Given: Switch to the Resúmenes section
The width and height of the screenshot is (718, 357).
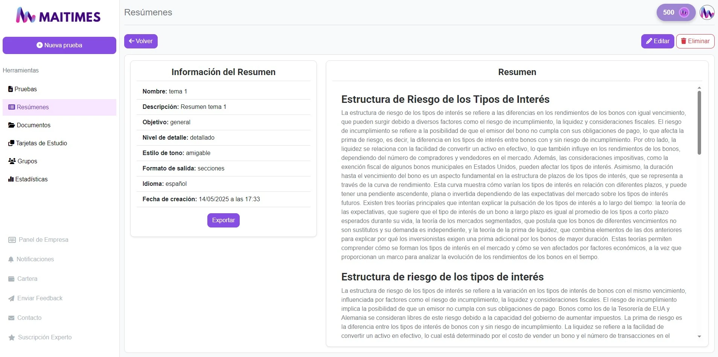Looking at the screenshot, I should 32,107.
